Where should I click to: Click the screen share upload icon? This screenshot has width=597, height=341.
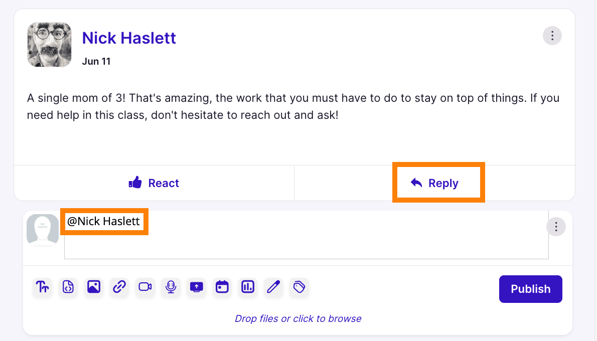click(197, 287)
